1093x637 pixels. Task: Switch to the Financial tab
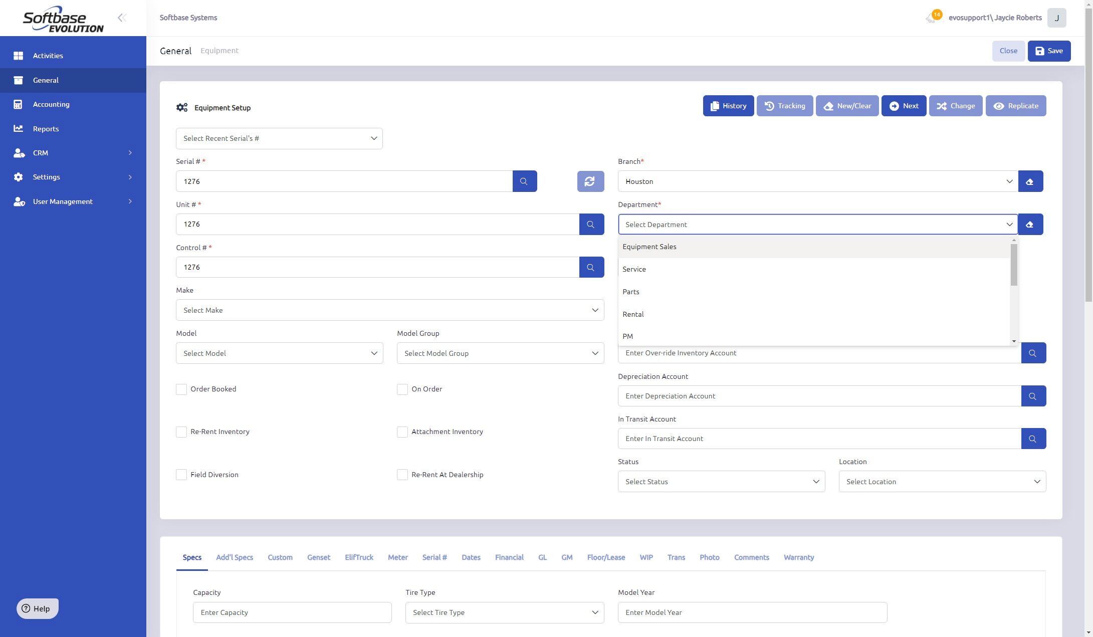(509, 557)
